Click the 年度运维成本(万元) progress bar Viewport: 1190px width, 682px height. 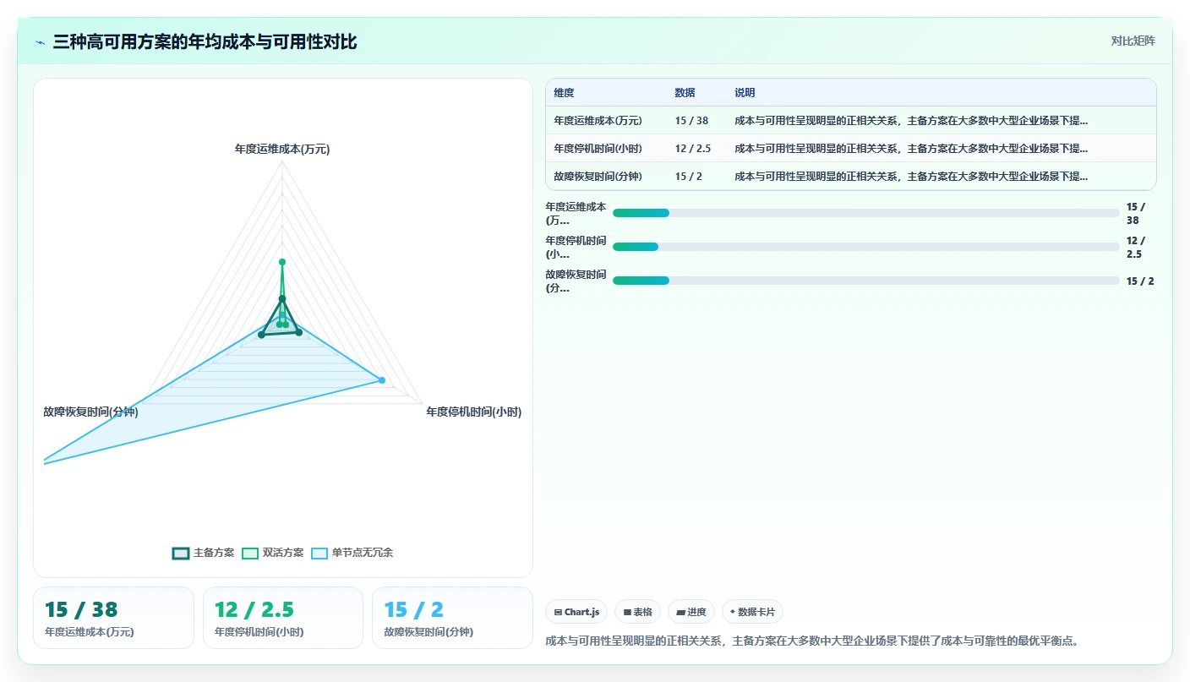(x=865, y=213)
